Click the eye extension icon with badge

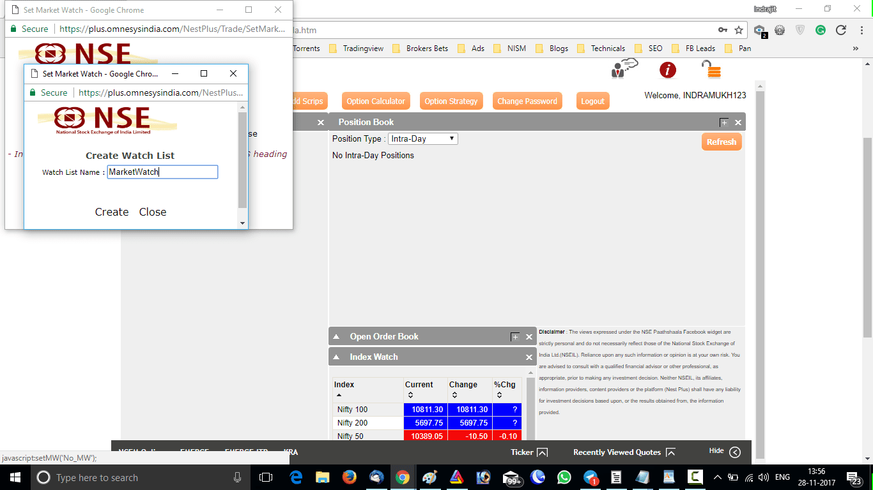point(760,30)
